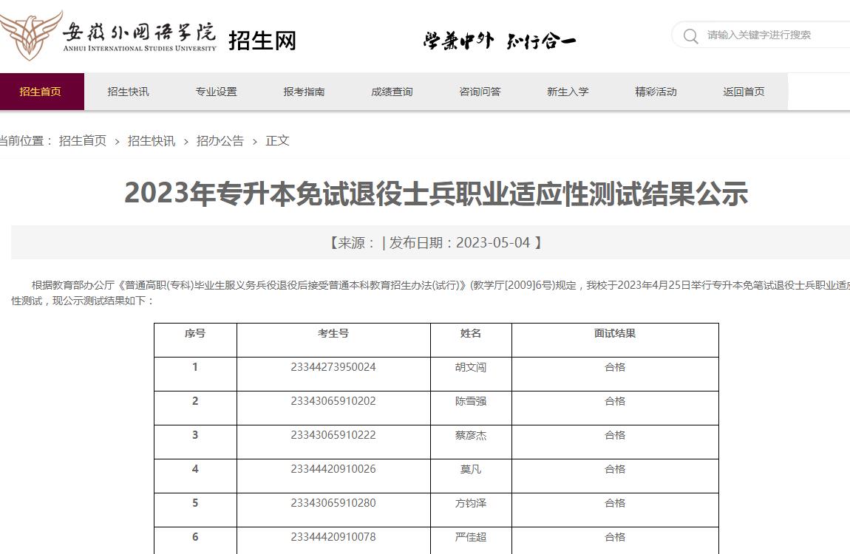The width and height of the screenshot is (850, 554).
Task: Click the name 蔡彦杰
Action: pos(471,435)
